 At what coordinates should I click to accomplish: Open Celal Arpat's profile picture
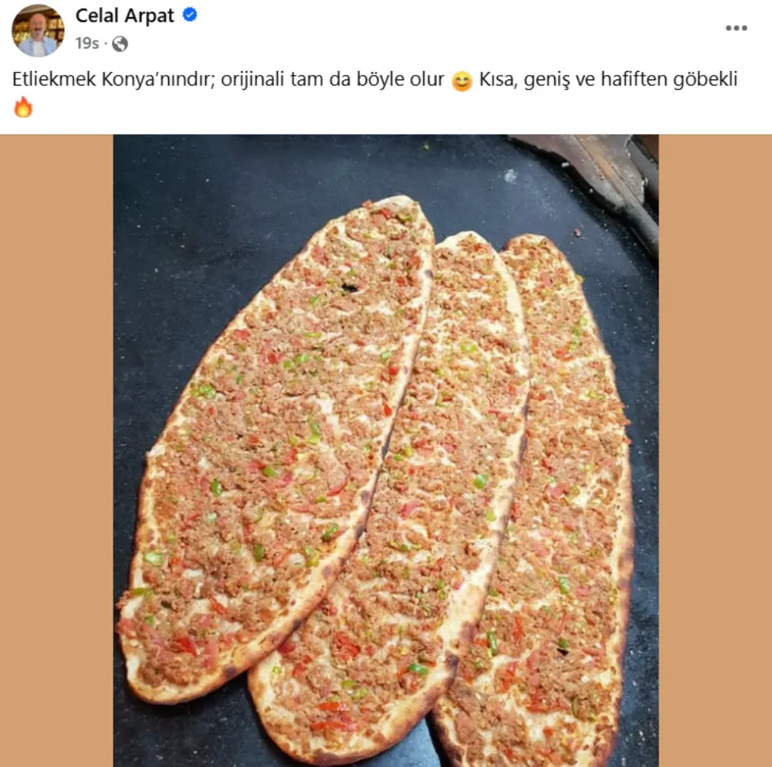[x=38, y=31]
